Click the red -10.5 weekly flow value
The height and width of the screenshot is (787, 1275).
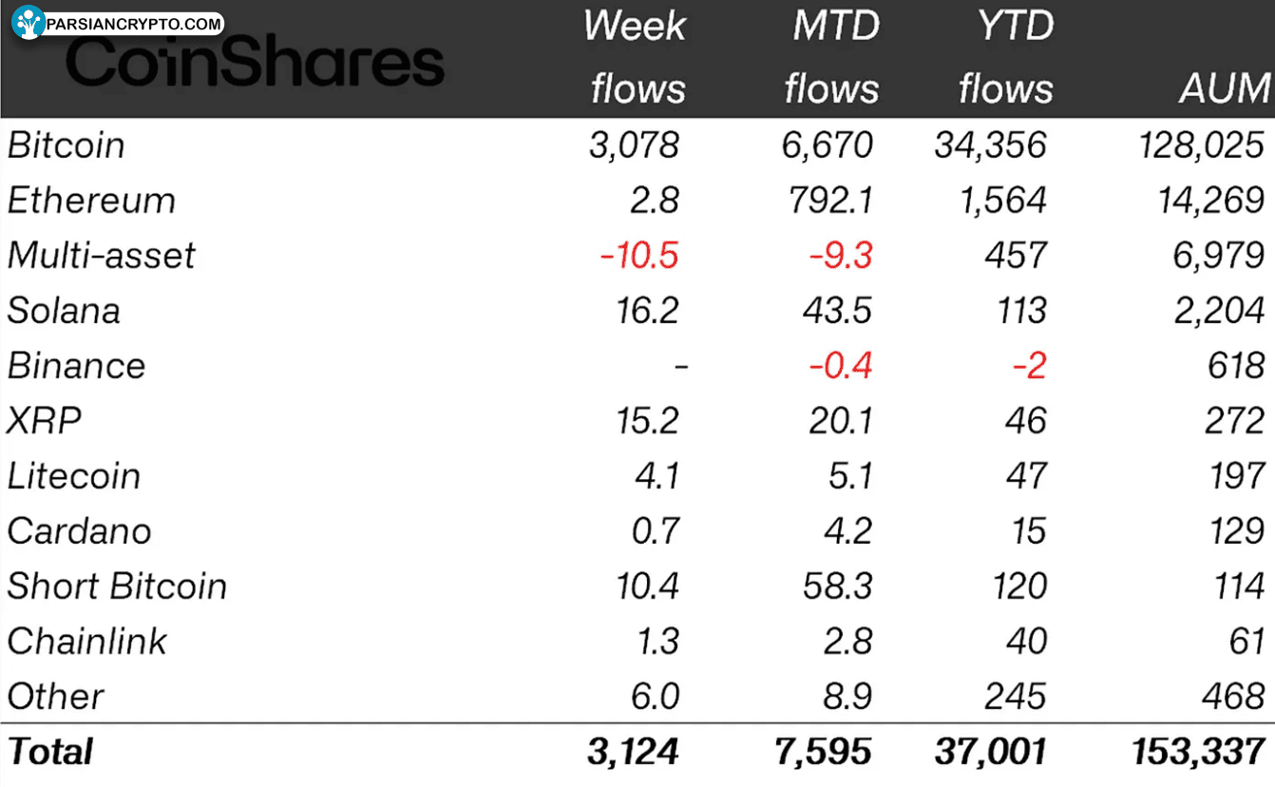(x=639, y=256)
